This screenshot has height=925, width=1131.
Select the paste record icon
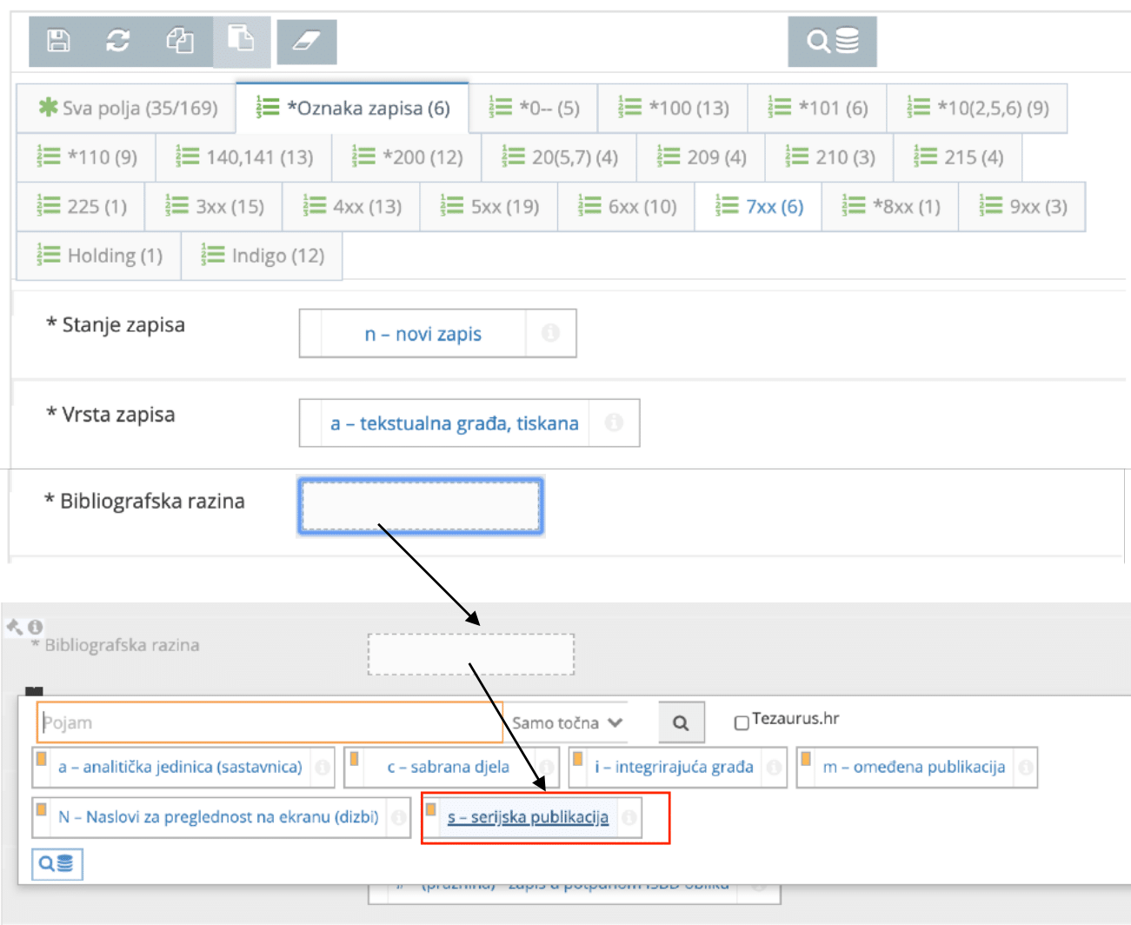pos(242,40)
